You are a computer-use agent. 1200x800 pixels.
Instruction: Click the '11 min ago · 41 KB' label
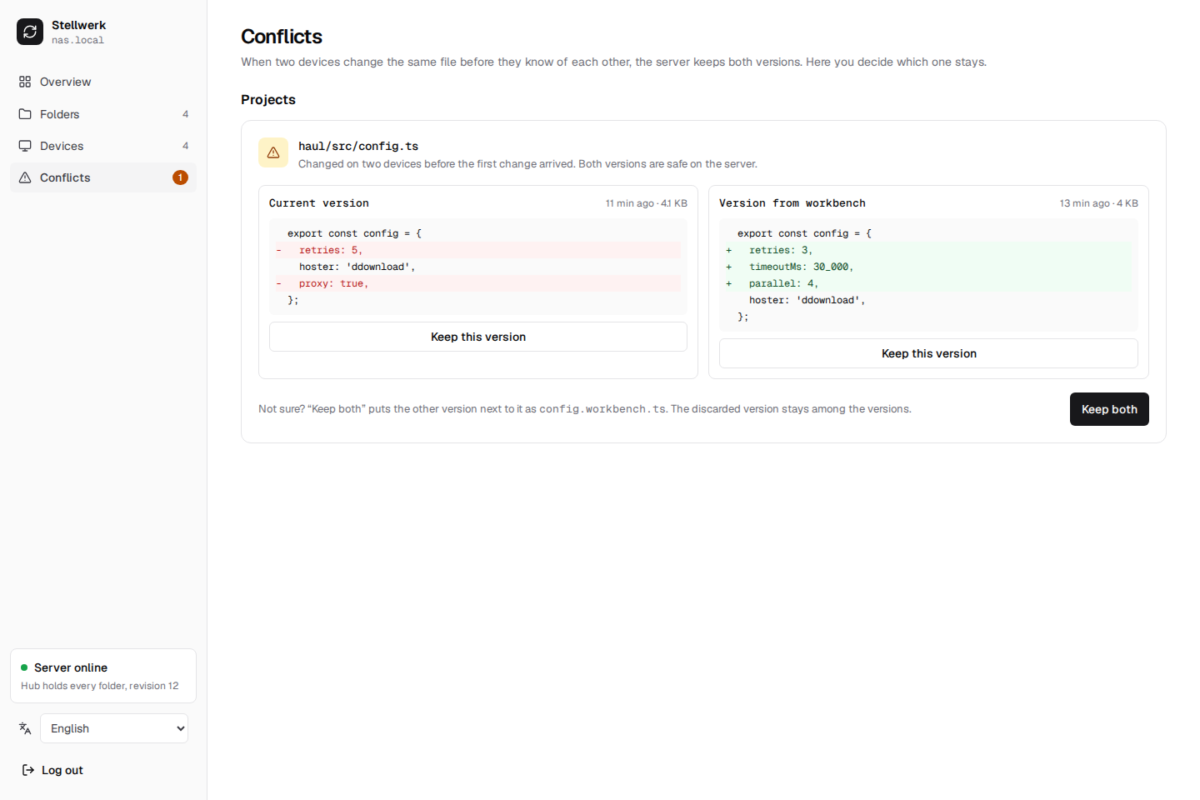pyautogui.click(x=647, y=203)
